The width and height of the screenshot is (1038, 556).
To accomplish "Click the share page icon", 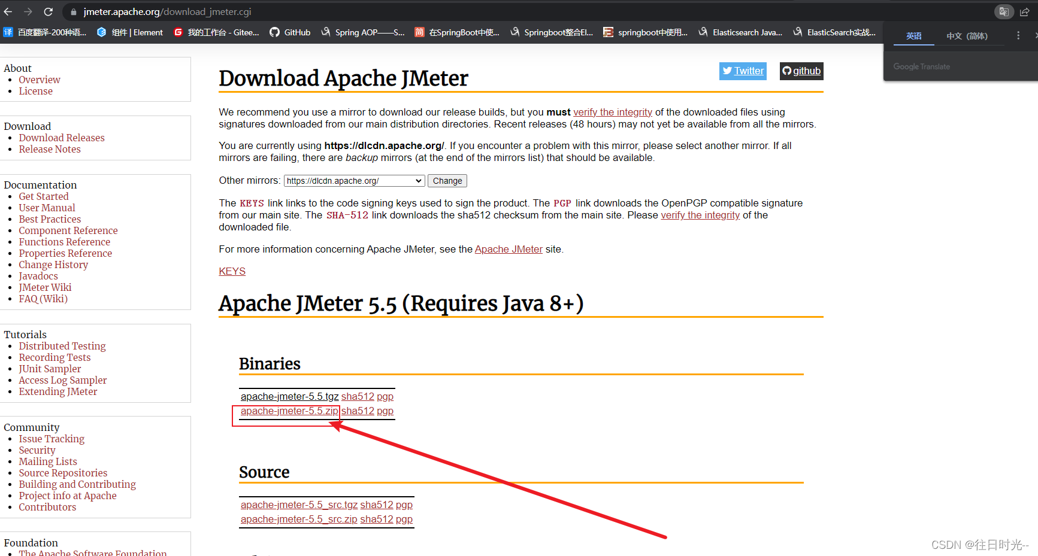I will pyautogui.click(x=1025, y=11).
